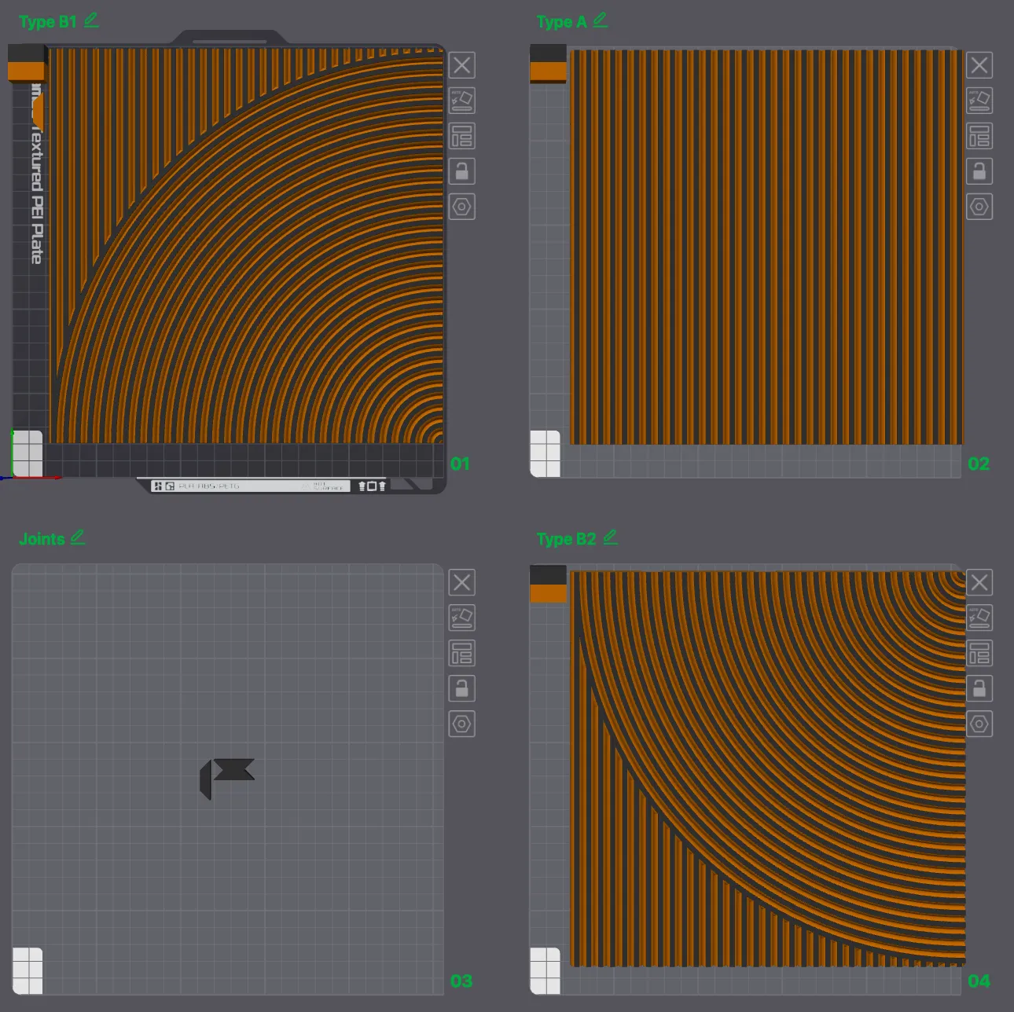
Task: Open plate settings for Type A plate
Action: click(x=979, y=207)
